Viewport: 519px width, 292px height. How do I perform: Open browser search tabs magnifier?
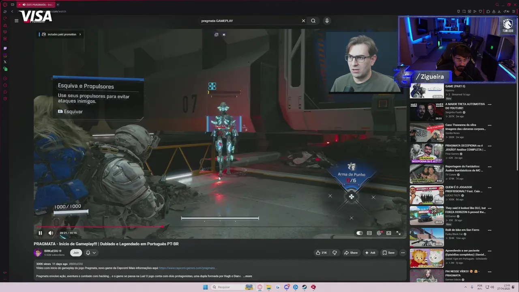497,4
